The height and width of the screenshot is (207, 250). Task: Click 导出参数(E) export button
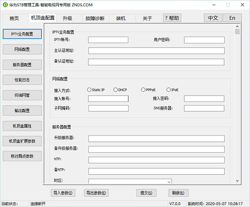point(96,193)
